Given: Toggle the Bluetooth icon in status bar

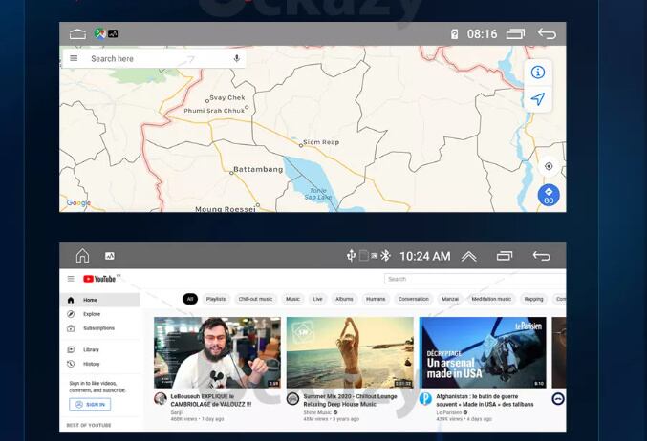Looking at the screenshot, I should coord(386,256).
